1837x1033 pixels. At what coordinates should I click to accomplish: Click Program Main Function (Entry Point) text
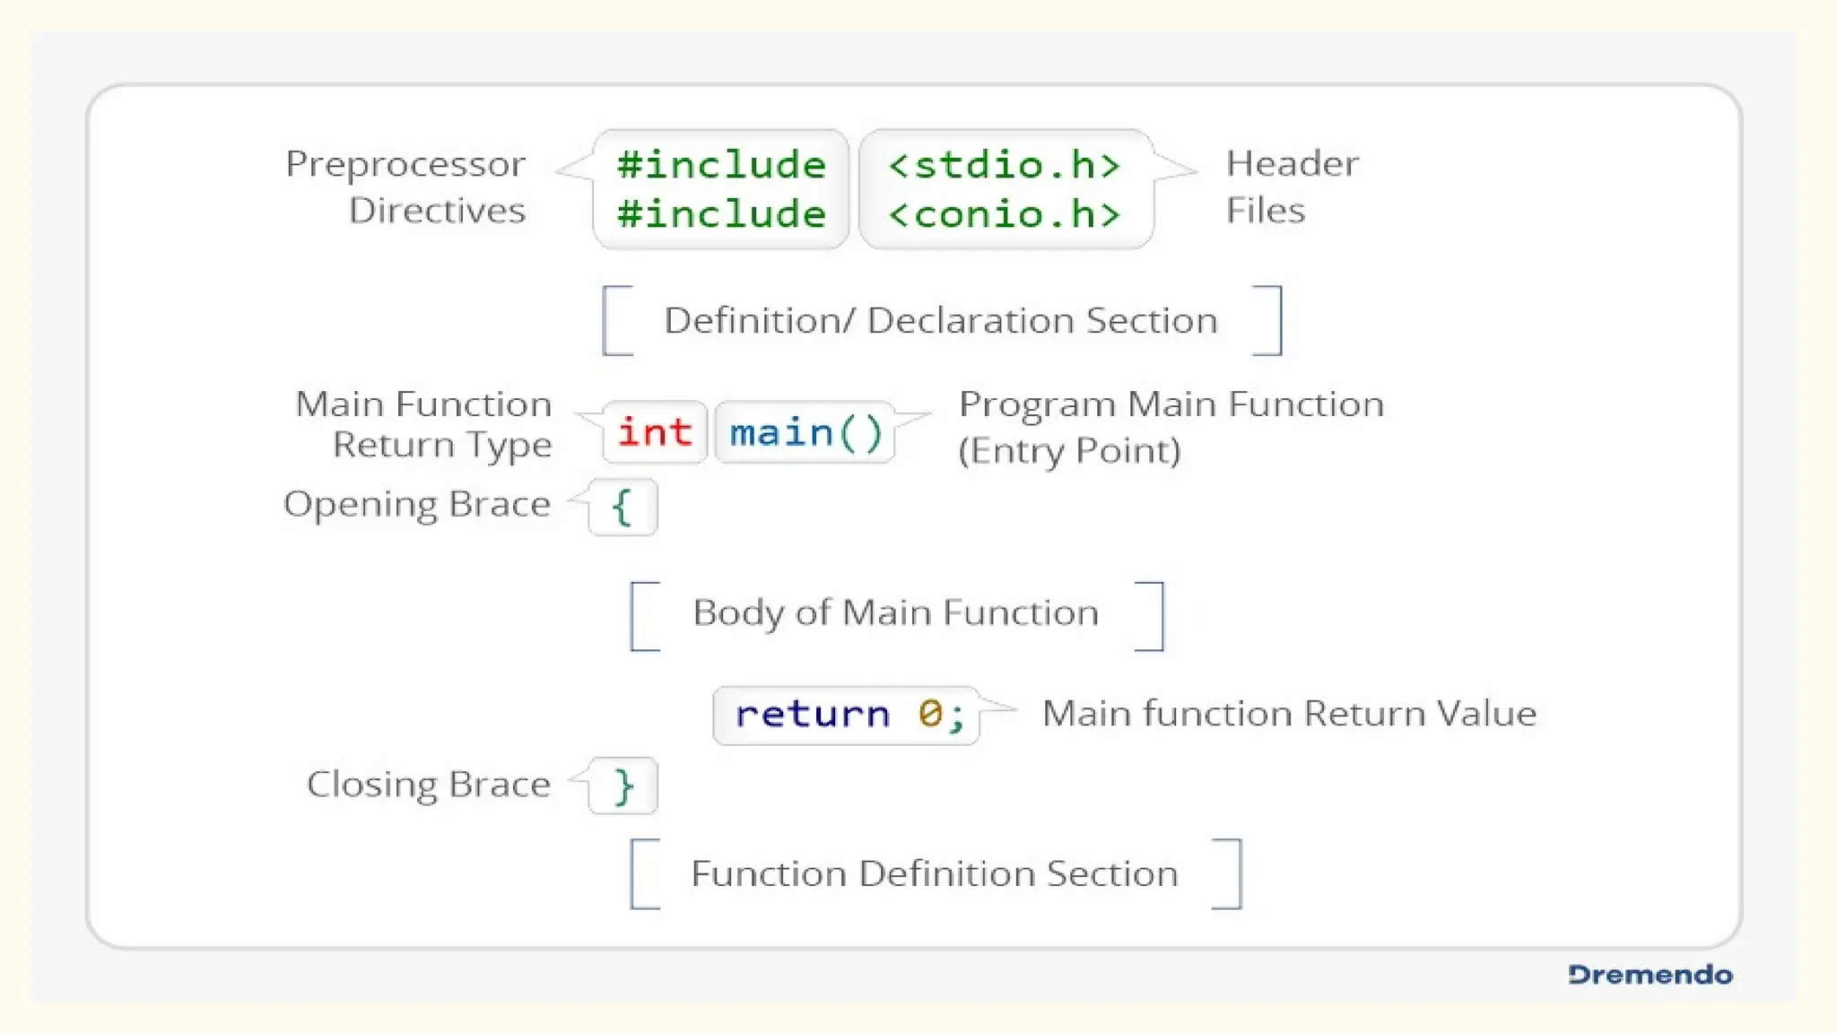pyautogui.click(x=1170, y=427)
